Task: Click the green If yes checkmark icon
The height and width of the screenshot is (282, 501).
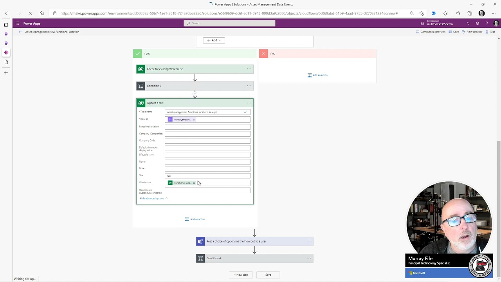Action: pyautogui.click(x=137, y=54)
